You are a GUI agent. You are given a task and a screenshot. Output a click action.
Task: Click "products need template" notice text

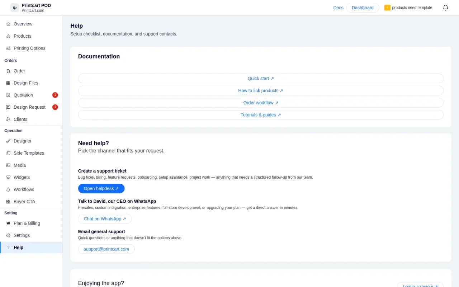412,8
